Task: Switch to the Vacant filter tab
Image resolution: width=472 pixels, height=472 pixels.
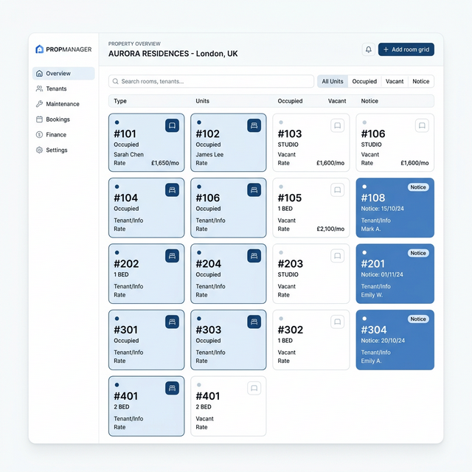Action: click(x=395, y=81)
